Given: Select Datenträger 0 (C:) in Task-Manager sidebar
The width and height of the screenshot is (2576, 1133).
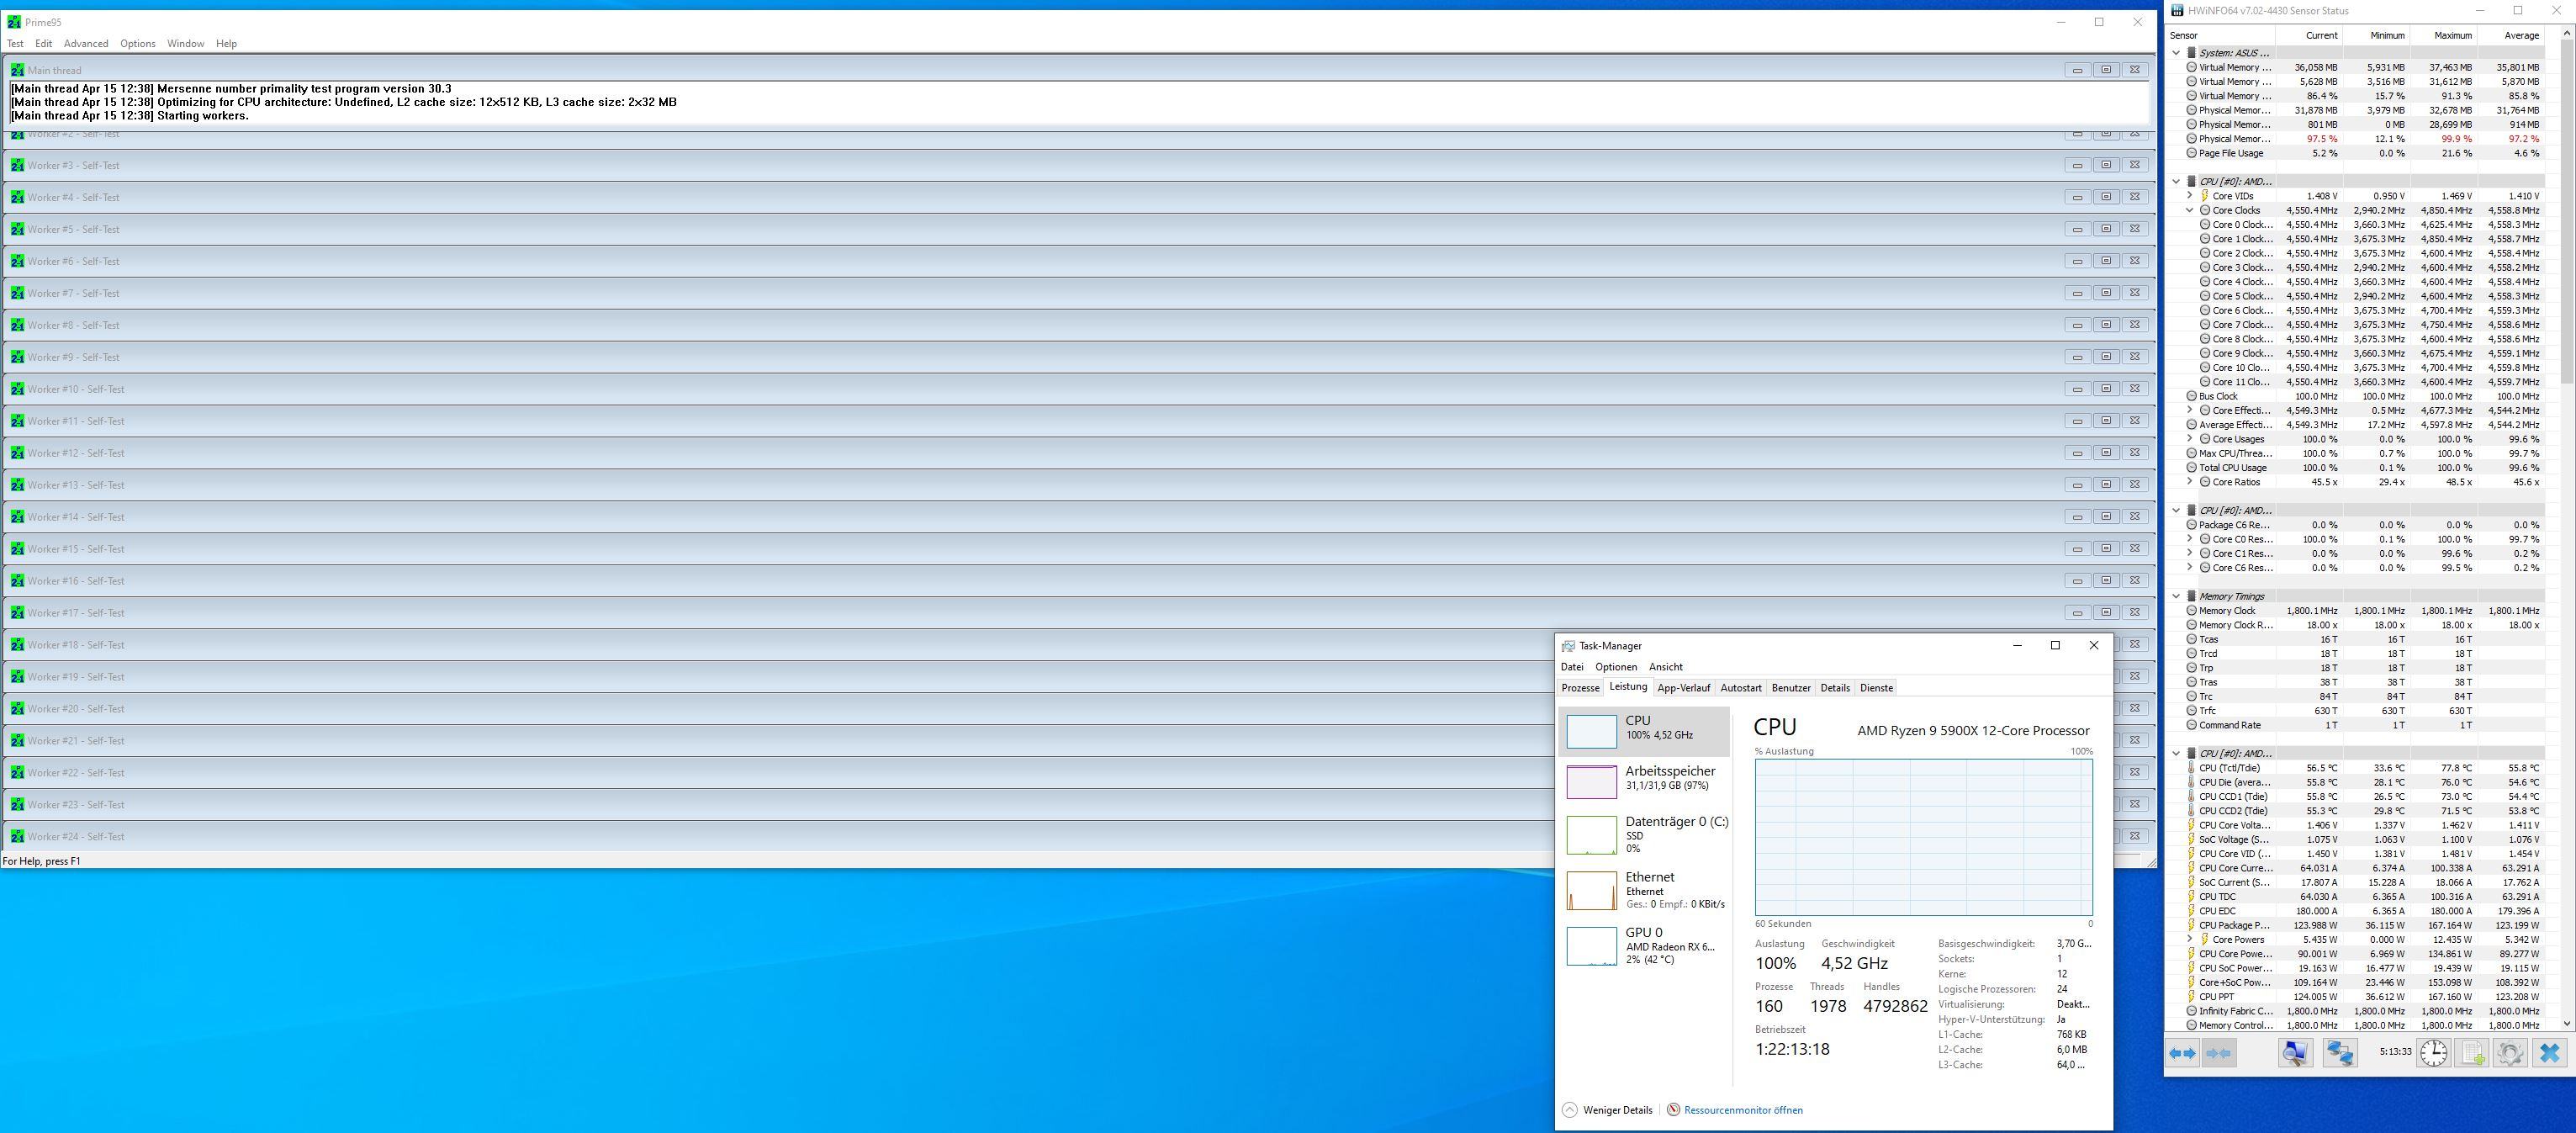Looking at the screenshot, I should [x=1644, y=835].
